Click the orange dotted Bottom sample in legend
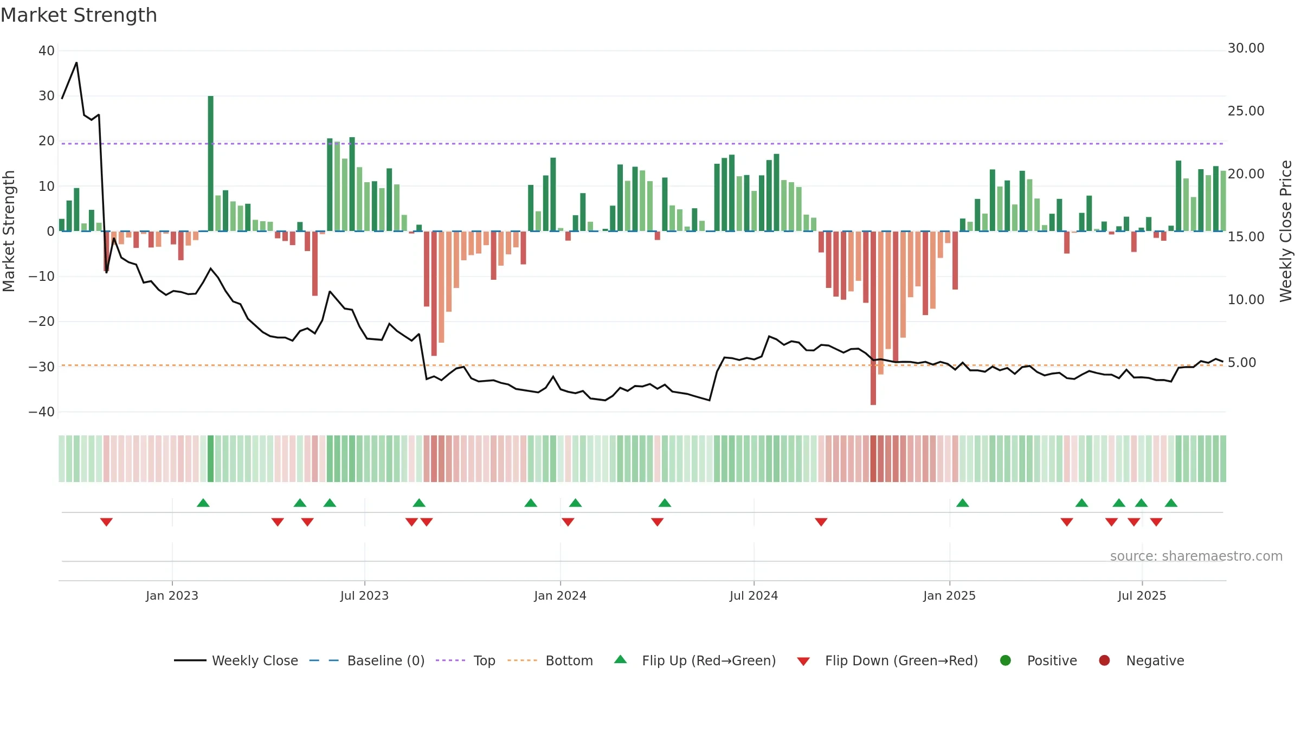 coord(523,660)
